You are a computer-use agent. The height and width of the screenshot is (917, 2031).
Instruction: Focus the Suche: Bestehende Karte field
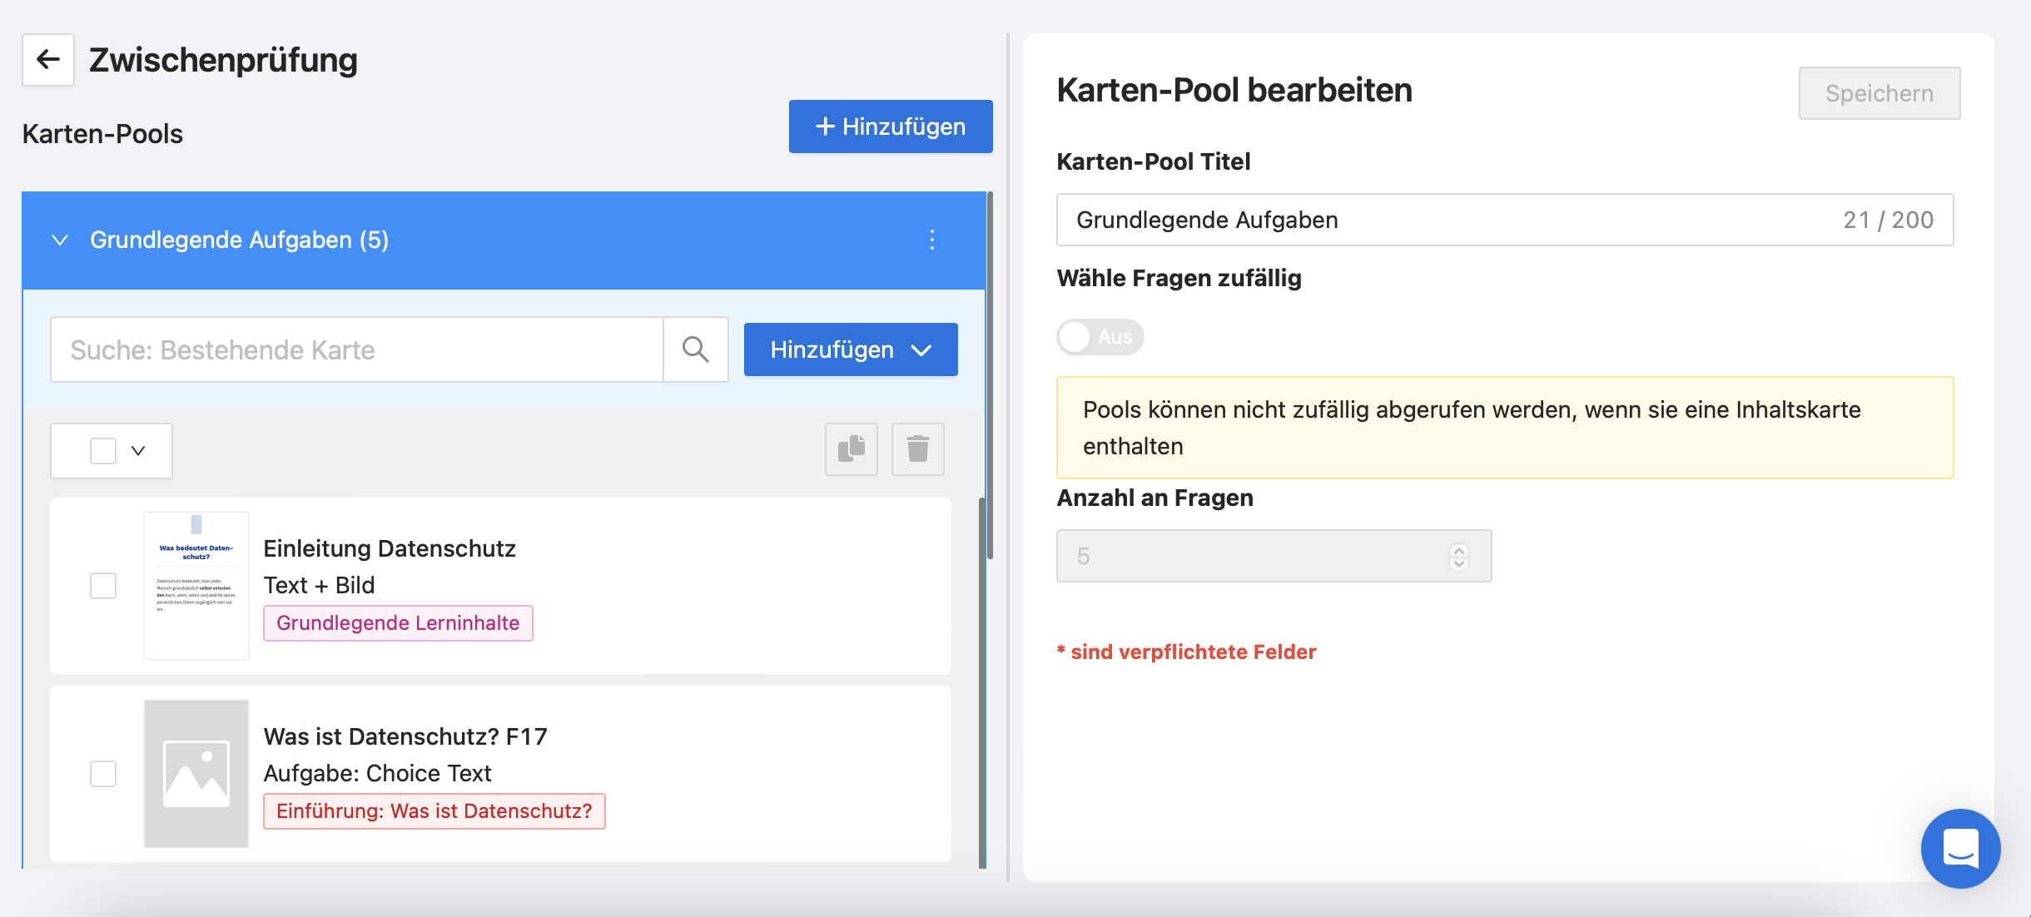pos(357,349)
